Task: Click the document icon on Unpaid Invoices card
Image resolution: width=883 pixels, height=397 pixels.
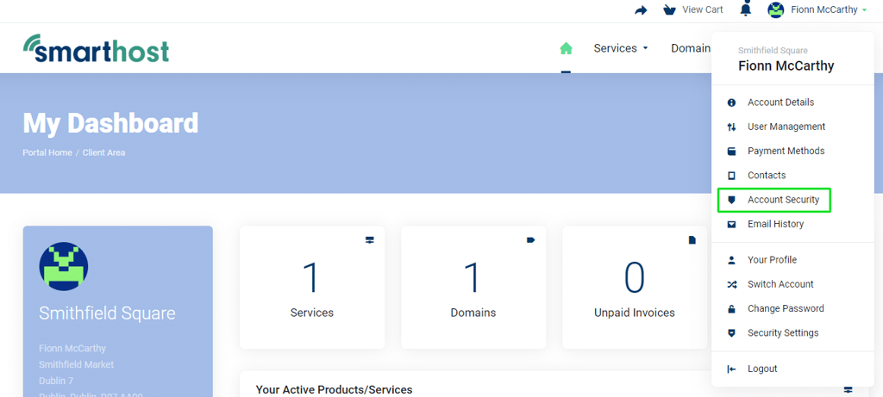Action: pos(692,240)
